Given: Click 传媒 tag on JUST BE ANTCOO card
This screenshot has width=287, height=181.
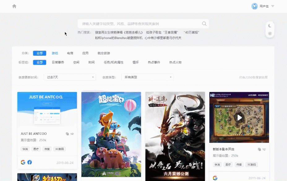Looking at the screenshot, I should click(47, 149).
